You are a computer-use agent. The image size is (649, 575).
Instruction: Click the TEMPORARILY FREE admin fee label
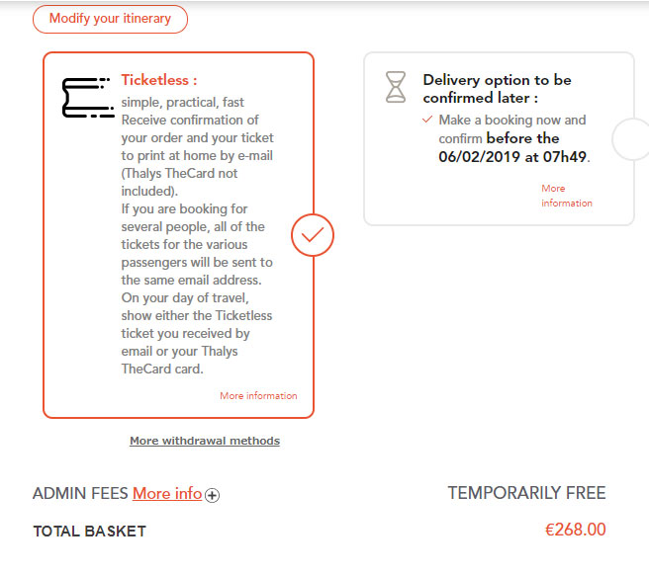526,493
